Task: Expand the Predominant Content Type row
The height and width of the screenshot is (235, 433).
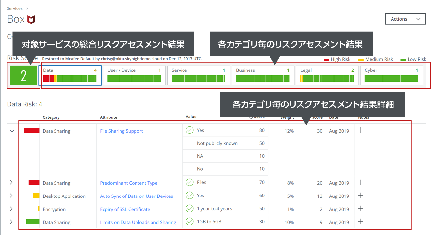Action: coord(11,182)
